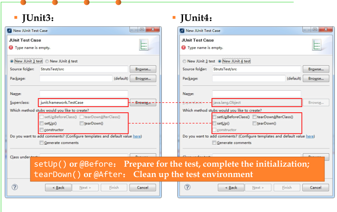Select New JUnit 4 test in left dialog
This screenshot has height=212, width=337.
pos(47,61)
